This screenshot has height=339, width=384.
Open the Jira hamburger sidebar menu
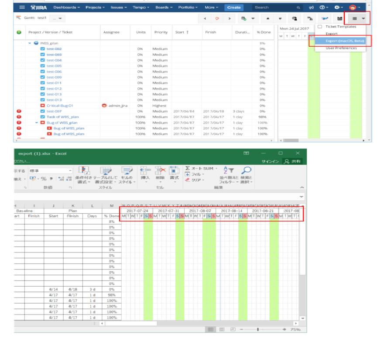pos(22,7)
